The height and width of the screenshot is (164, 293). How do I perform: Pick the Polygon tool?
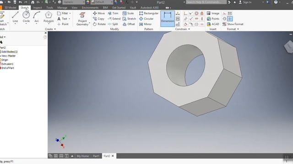49,17
